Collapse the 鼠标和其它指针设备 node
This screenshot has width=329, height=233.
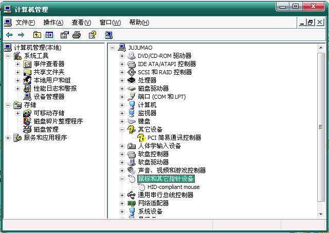point(122,179)
